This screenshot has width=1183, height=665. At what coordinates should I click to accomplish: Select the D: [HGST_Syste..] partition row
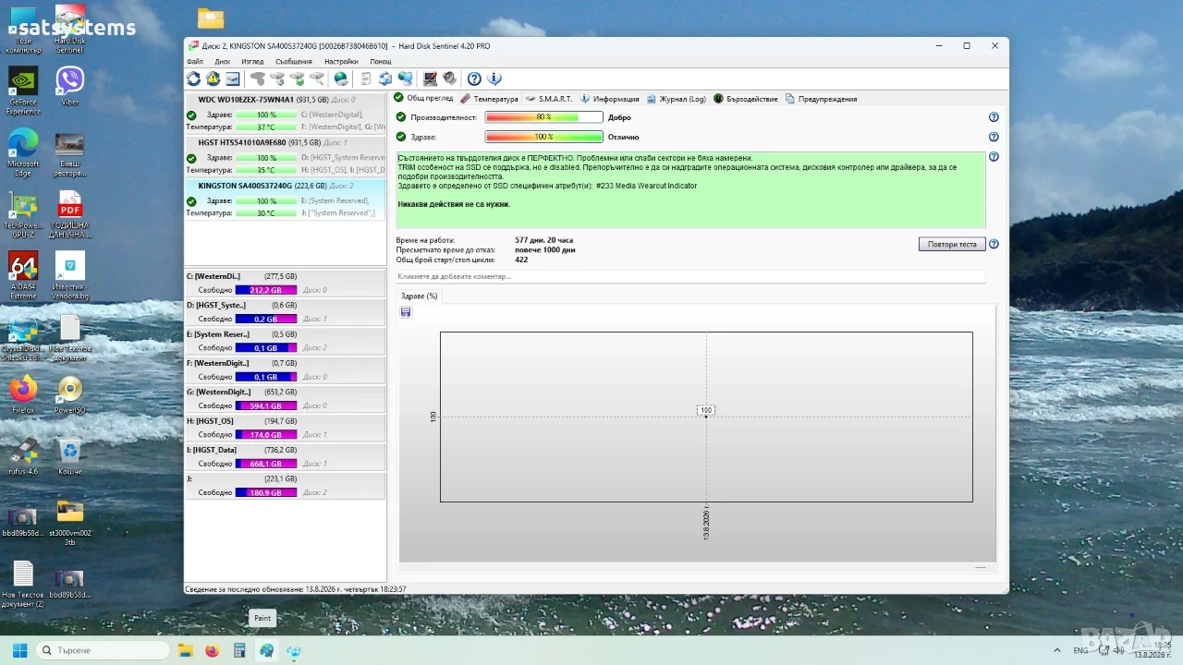point(285,312)
